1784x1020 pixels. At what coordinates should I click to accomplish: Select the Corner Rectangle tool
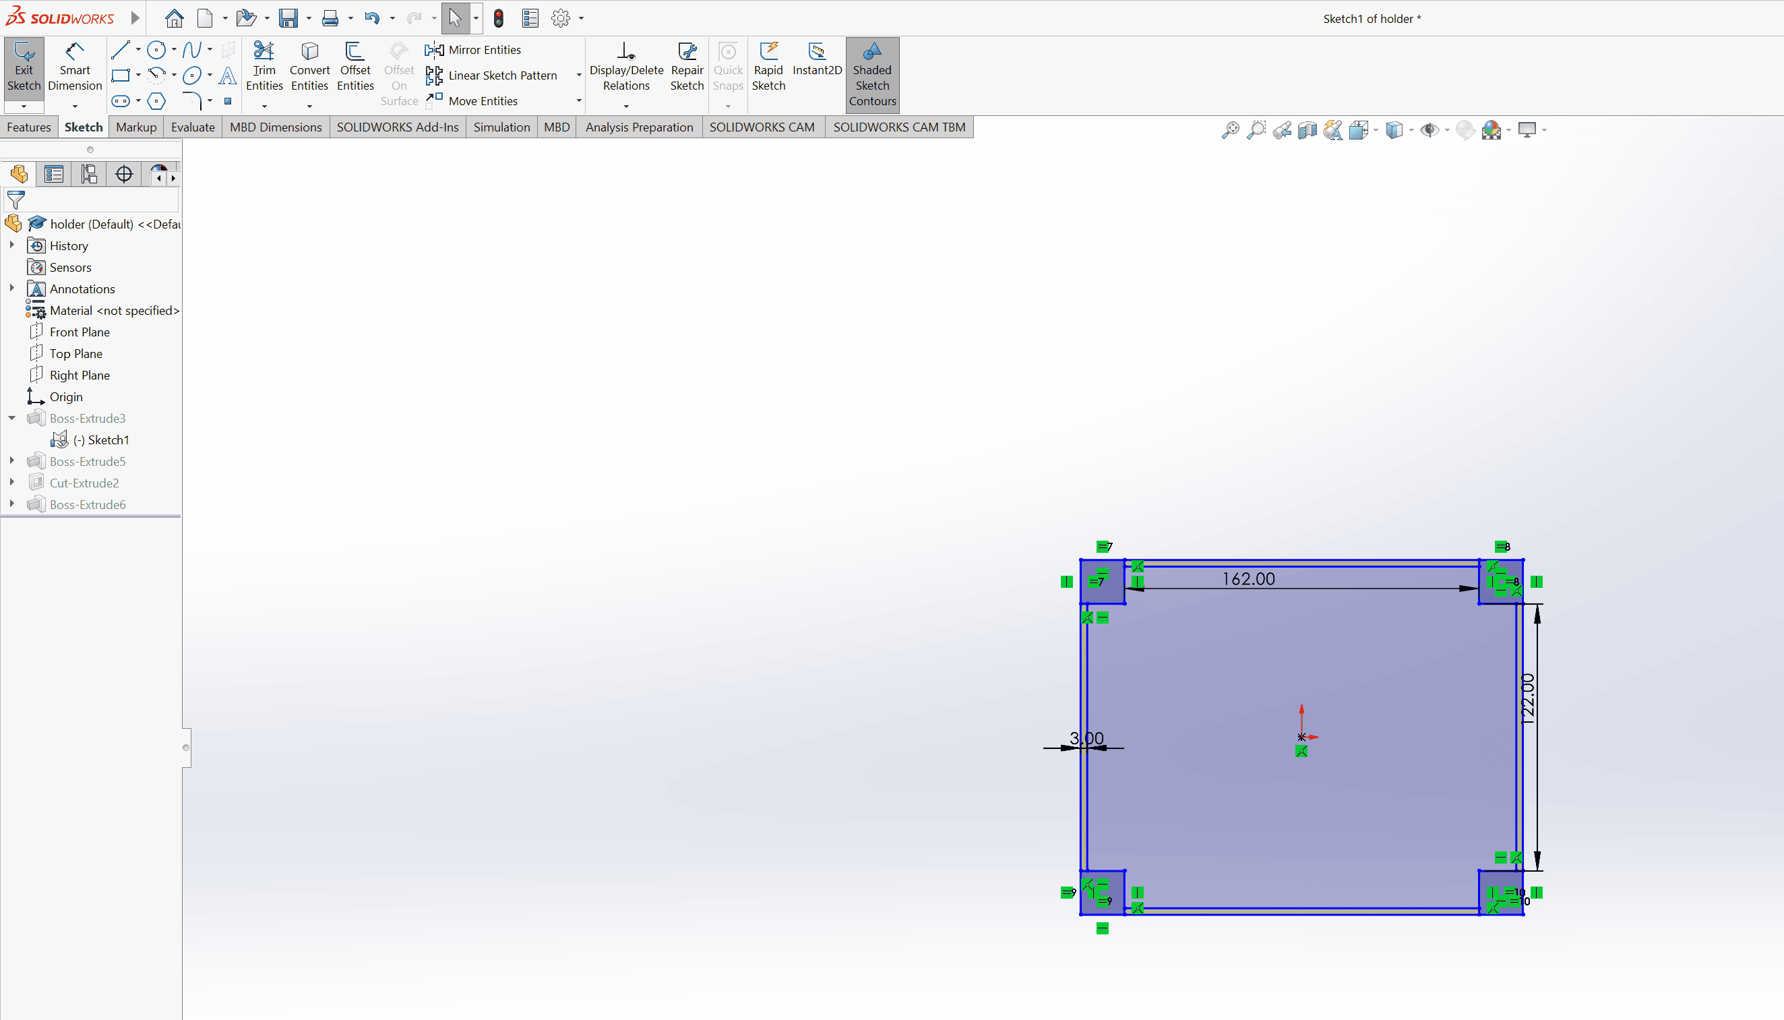coord(121,75)
